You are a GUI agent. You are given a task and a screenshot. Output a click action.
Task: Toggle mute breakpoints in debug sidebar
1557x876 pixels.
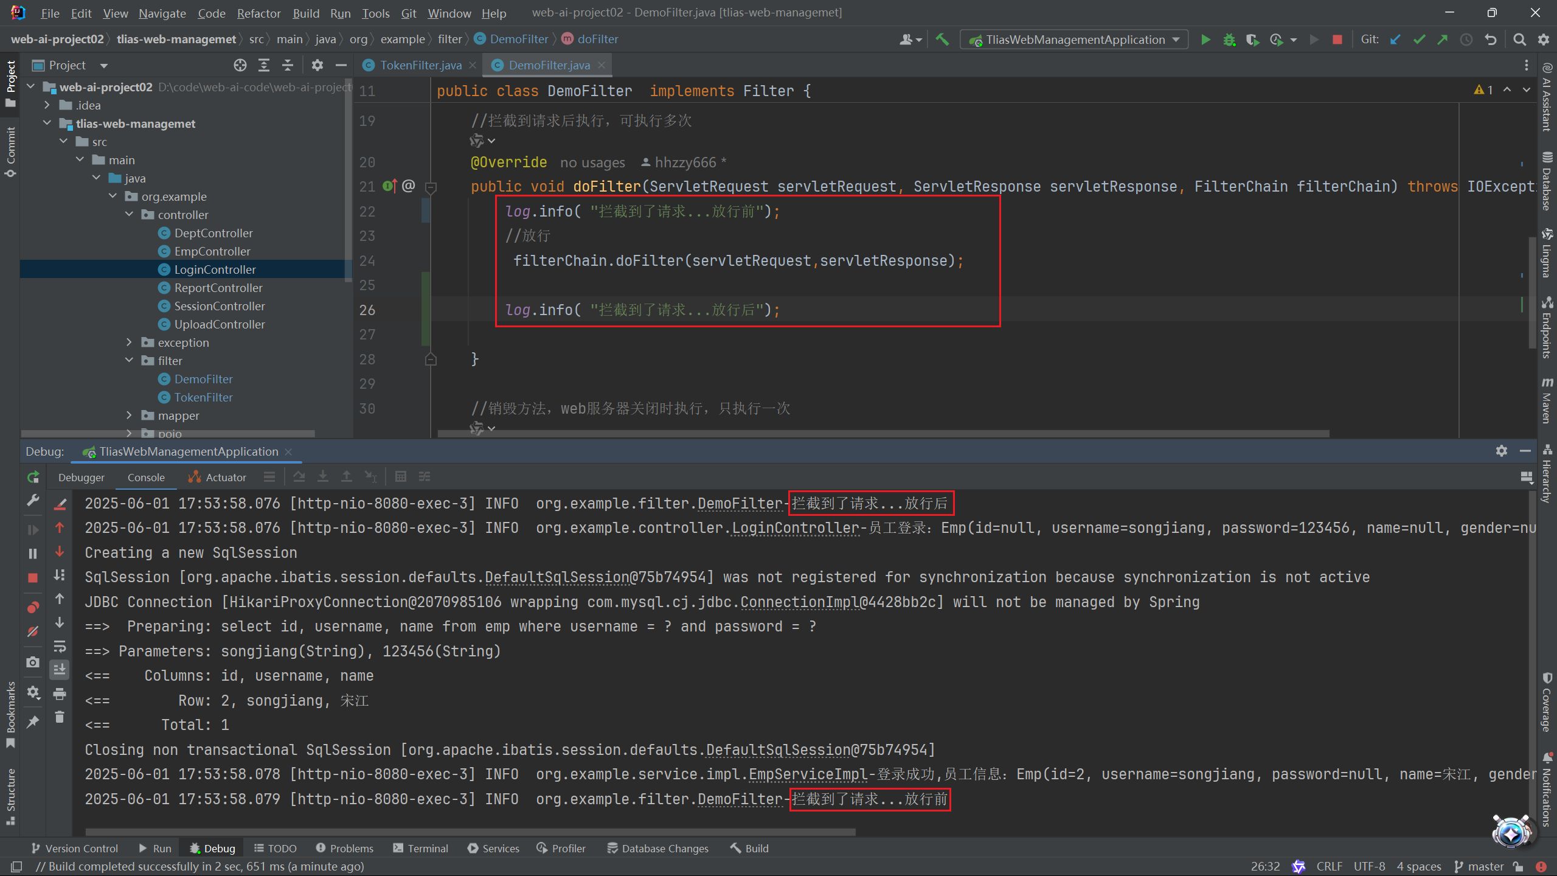coord(33,631)
